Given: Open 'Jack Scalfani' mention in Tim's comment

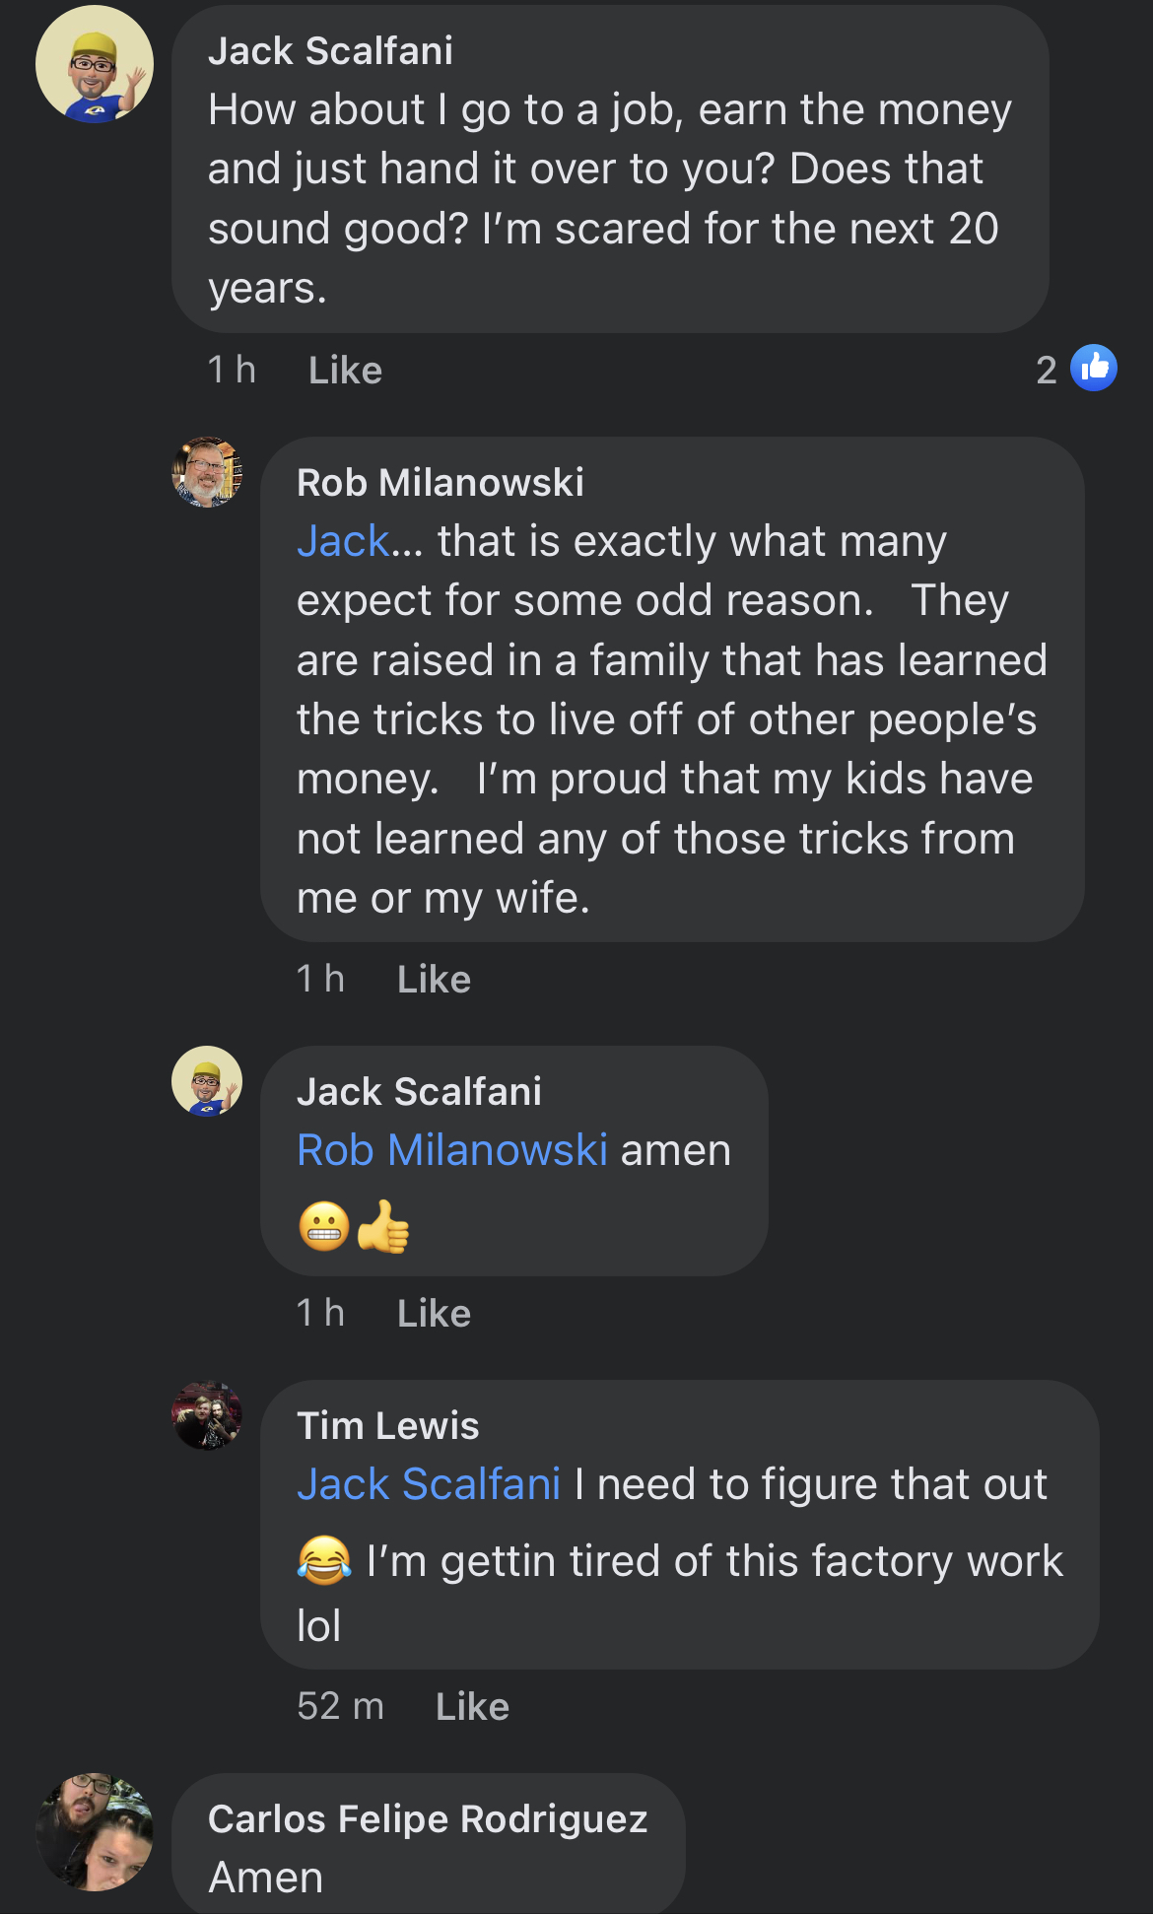Looking at the screenshot, I should coord(429,1484).
